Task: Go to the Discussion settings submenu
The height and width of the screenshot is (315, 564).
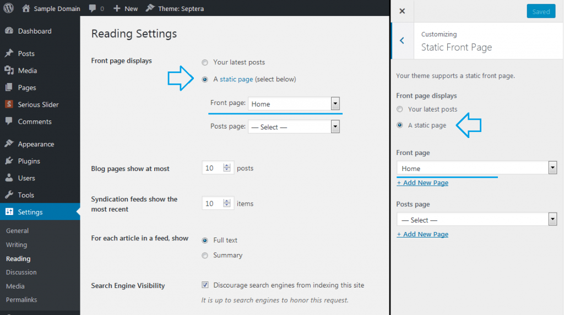Action: tap(21, 272)
